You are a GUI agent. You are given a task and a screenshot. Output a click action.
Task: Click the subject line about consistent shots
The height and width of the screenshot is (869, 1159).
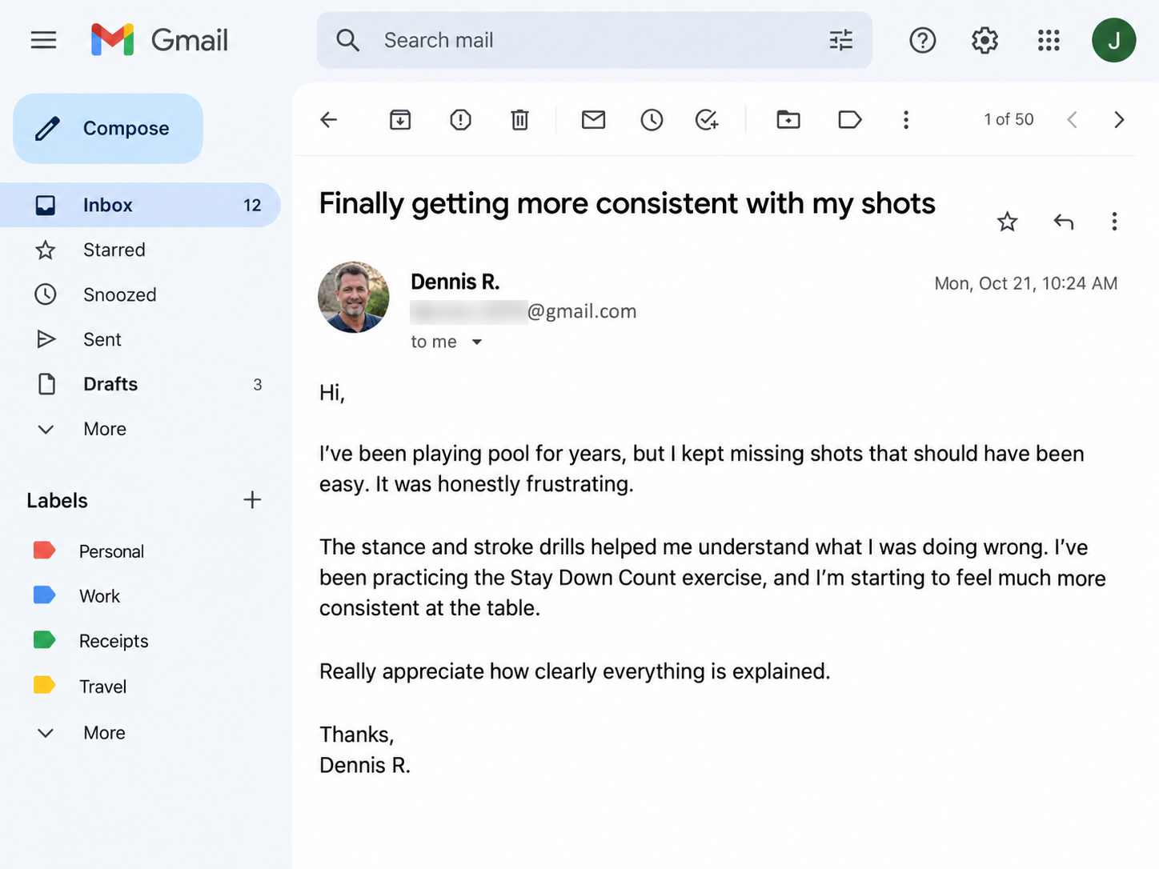tap(628, 204)
